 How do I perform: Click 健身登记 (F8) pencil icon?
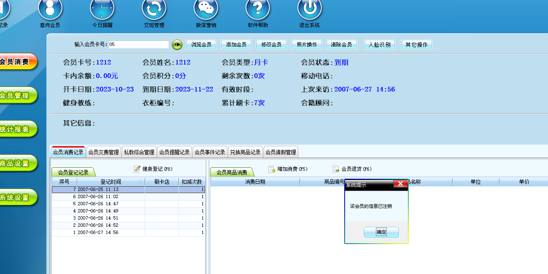tap(137, 169)
